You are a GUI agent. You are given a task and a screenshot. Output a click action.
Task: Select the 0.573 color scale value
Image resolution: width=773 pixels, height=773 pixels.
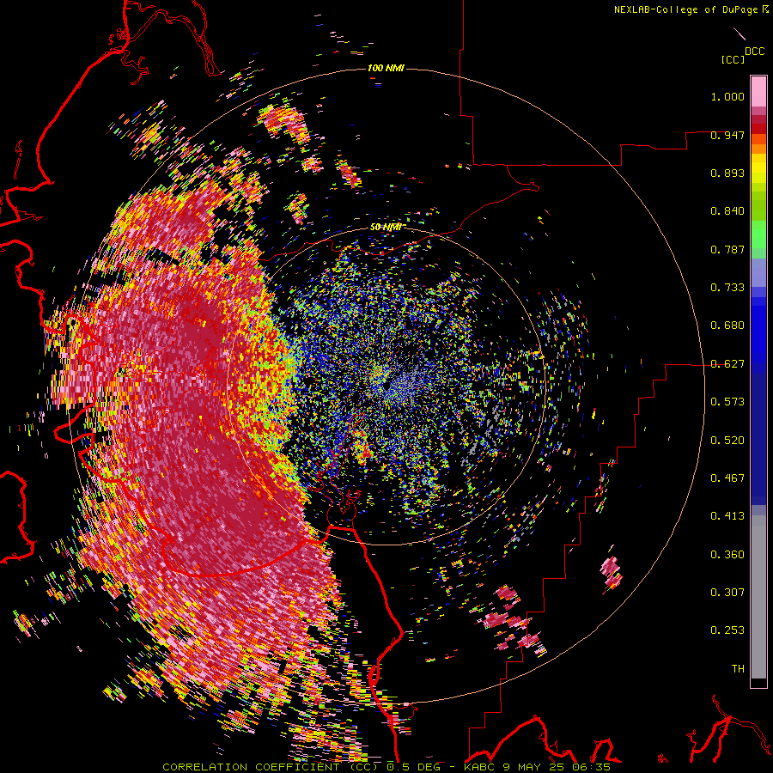727,402
